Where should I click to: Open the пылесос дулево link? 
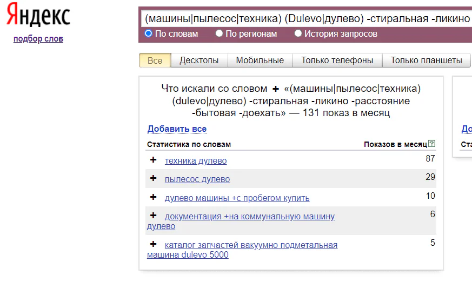pyautogui.click(x=197, y=179)
